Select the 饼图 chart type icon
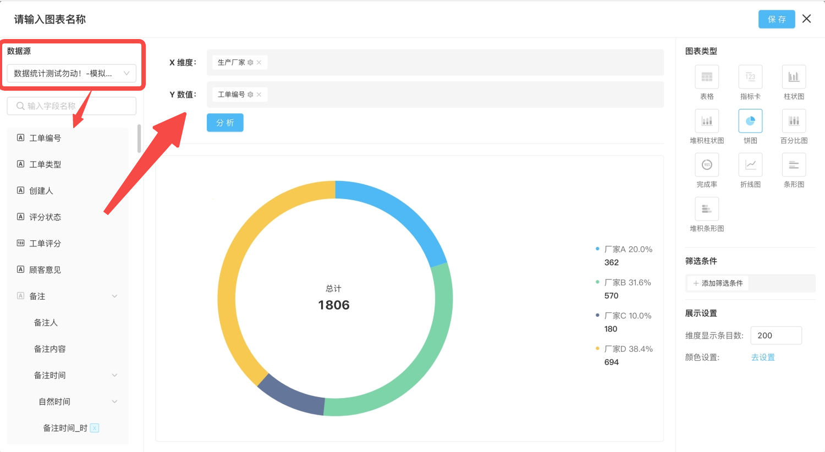Image resolution: width=825 pixels, height=452 pixels. pos(750,121)
